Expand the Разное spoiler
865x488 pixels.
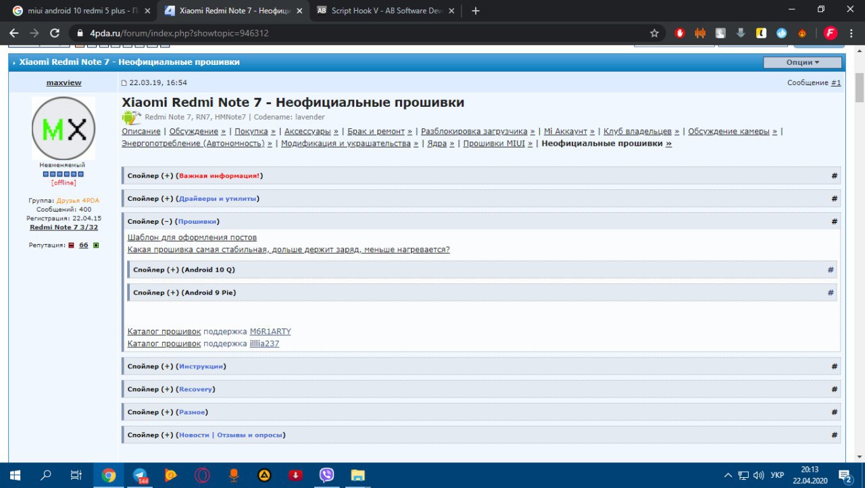(482, 412)
